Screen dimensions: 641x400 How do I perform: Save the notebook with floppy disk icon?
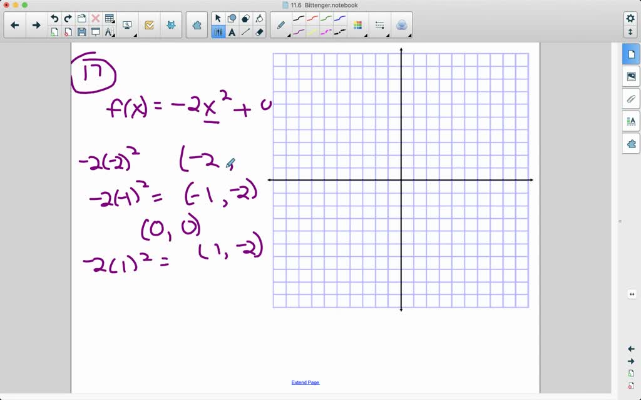tap(82, 32)
